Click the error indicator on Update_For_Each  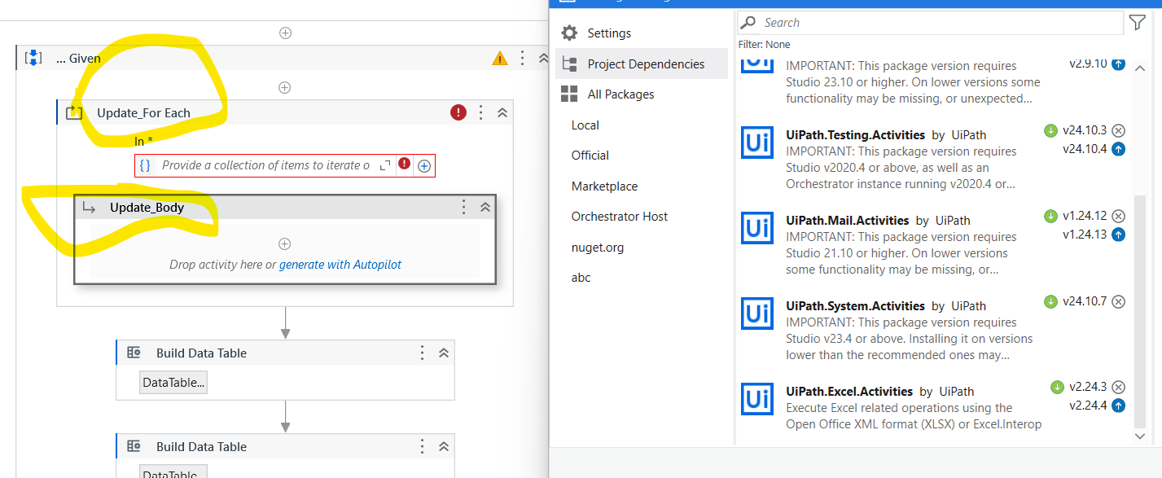point(458,112)
